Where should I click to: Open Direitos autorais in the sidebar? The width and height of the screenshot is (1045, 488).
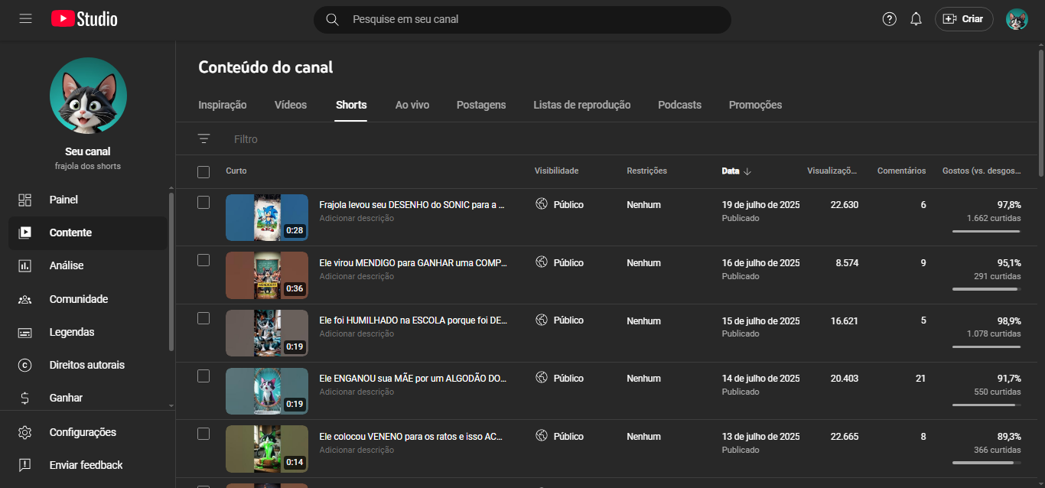point(86,365)
